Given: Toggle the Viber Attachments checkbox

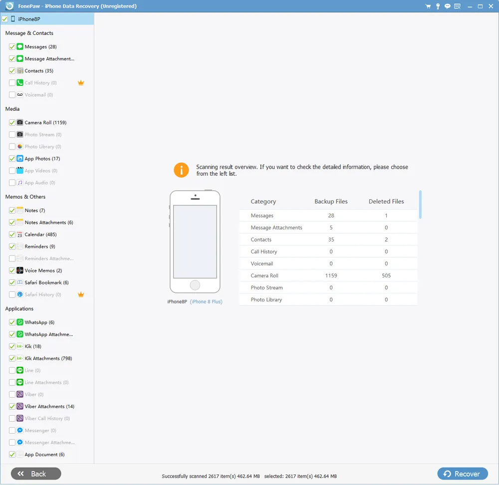Looking at the screenshot, I should click(x=12, y=406).
